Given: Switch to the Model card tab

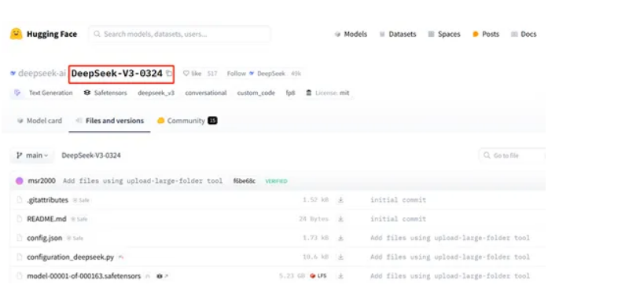Looking at the screenshot, I should pos(39,121).
